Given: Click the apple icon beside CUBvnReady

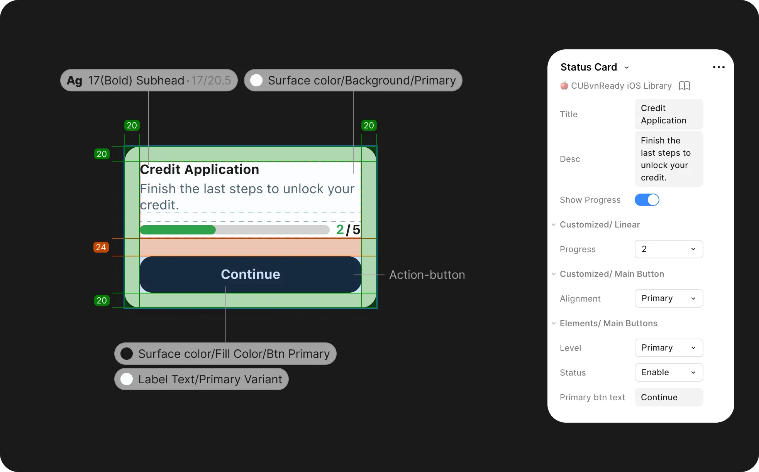Looking at the screenshot, I should [564, 86].
